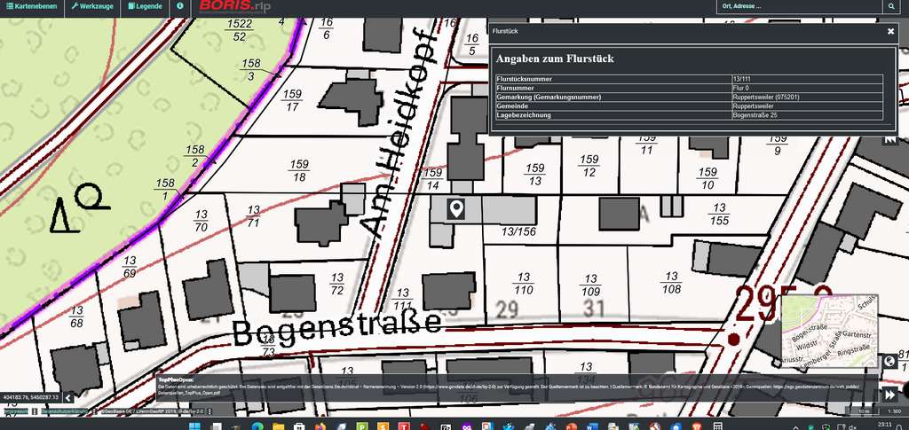Click parcel label 13/71 on map

[x=253, y=215]
